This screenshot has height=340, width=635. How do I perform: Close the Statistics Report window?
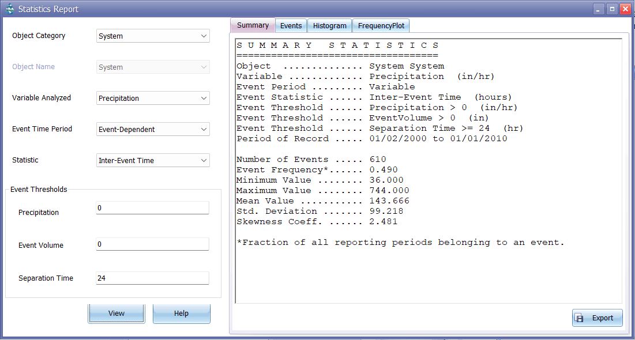[x=625, y=9]
